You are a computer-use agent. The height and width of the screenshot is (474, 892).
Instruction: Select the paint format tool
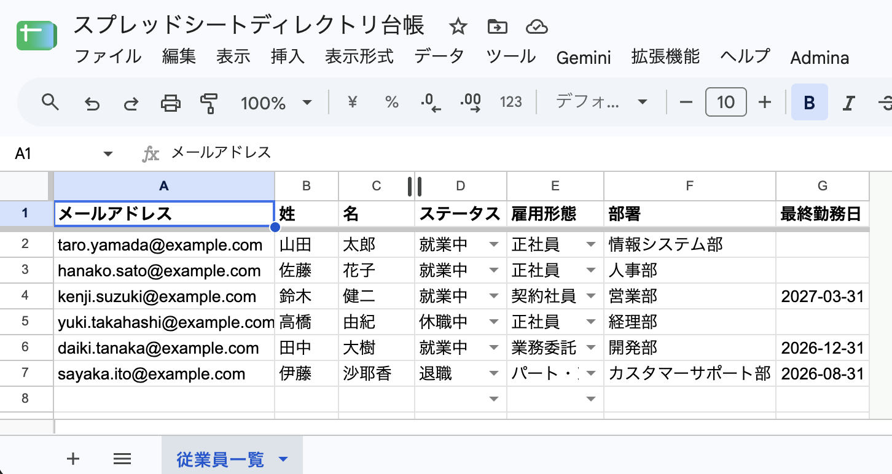click(209, 103)
